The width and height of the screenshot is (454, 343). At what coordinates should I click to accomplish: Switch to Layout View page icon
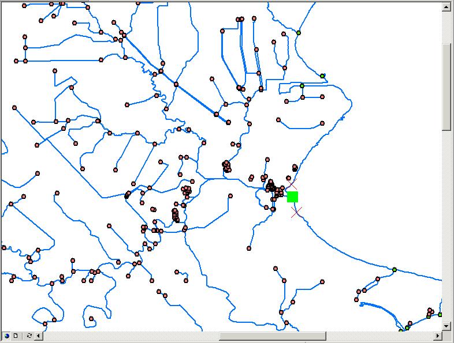click(x=16, y=336)
